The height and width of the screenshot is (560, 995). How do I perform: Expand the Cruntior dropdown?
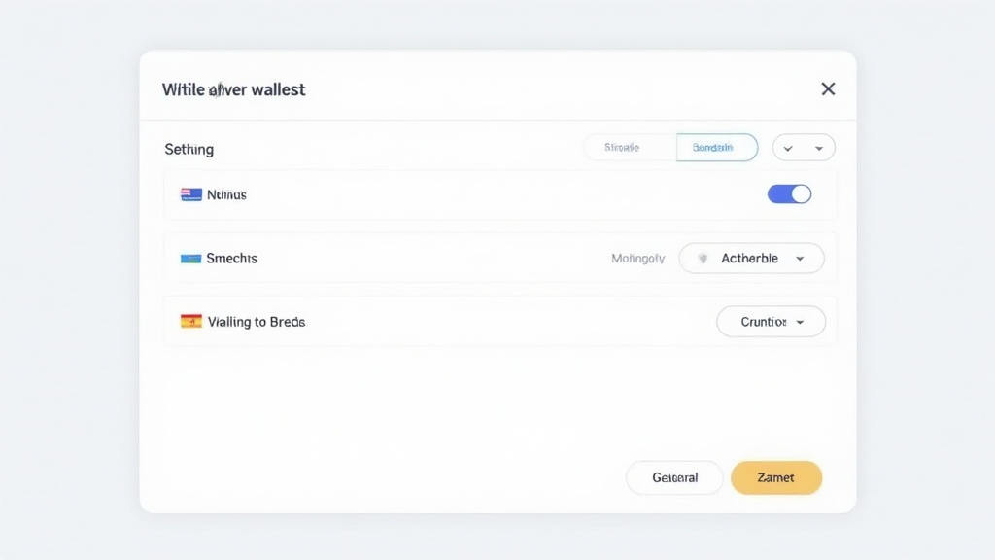point(771,322)
